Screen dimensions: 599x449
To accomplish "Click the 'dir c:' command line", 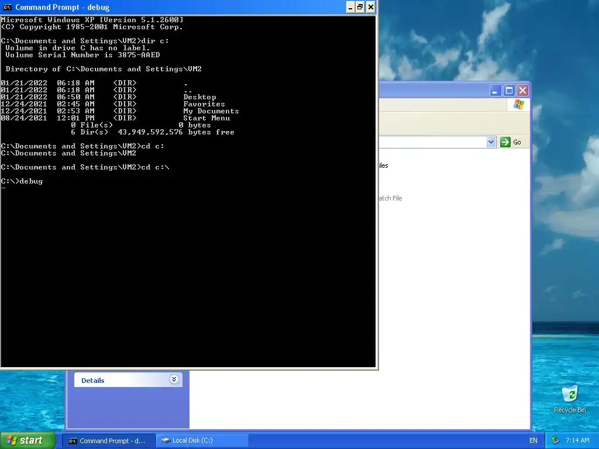I will 85,41.
